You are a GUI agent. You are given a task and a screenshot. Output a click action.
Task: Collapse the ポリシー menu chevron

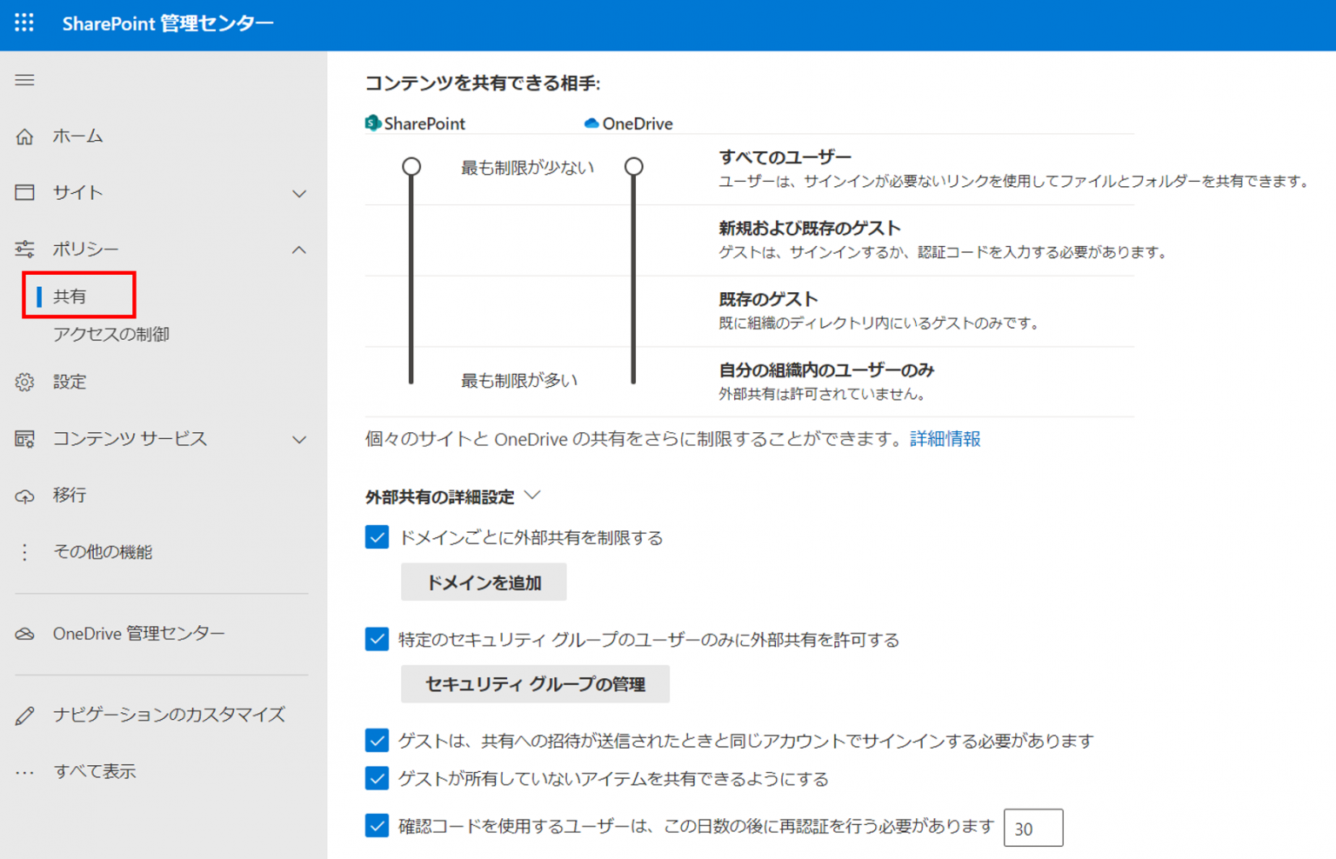[x=299, y=250]
